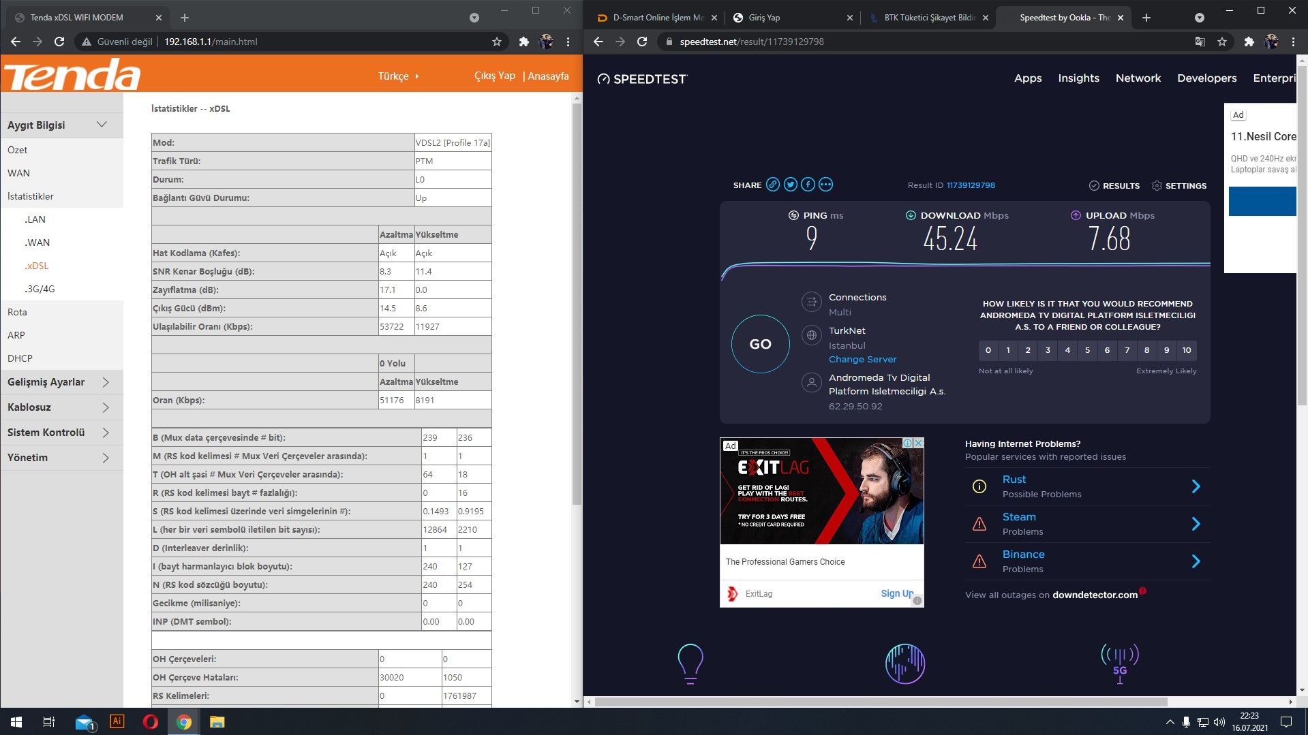This screenshot has height=735, width=1308.
Task: Launch Adobe Illustrator from the taskbar
Action: click(x=117, y=721)
